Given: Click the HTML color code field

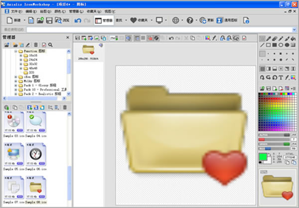Looking at the screenshot, I should point(290,157).
